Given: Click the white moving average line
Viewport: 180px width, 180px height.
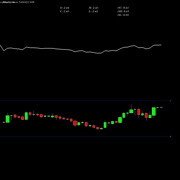Looking at the screenshot, I should click(81, 51).
